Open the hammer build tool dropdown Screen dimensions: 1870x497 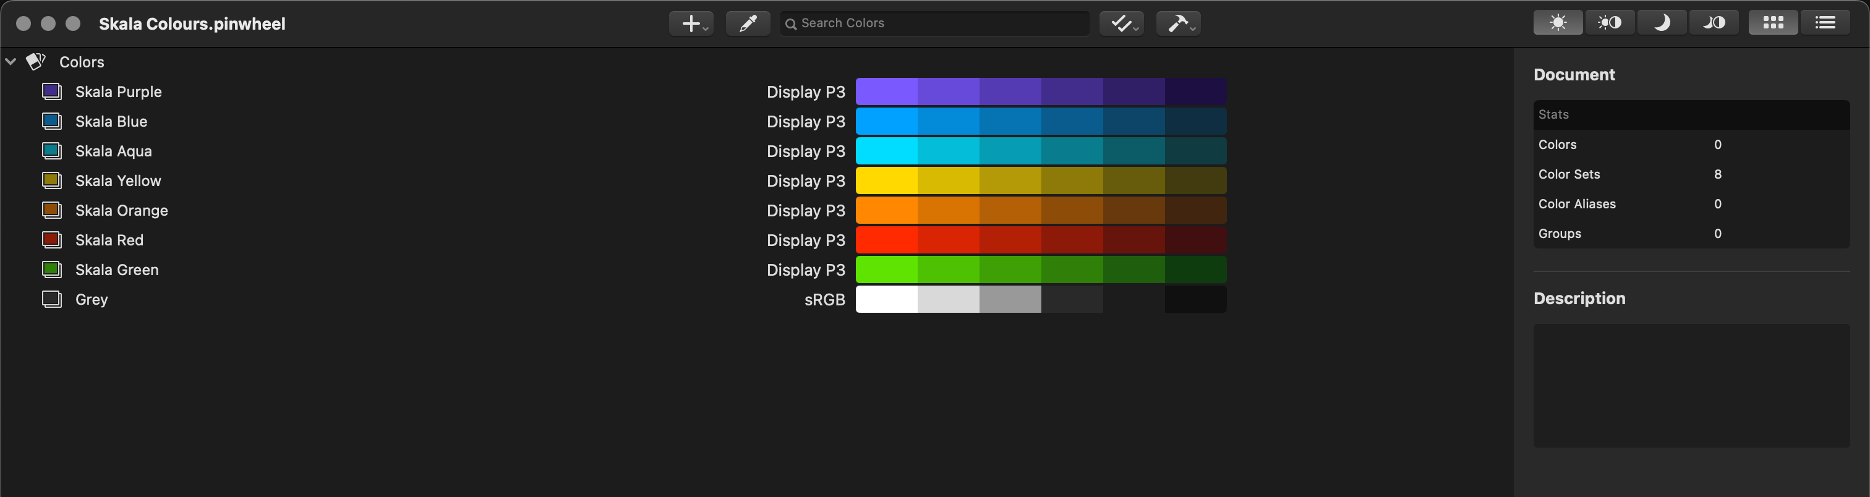click(x=1178, y=23)
